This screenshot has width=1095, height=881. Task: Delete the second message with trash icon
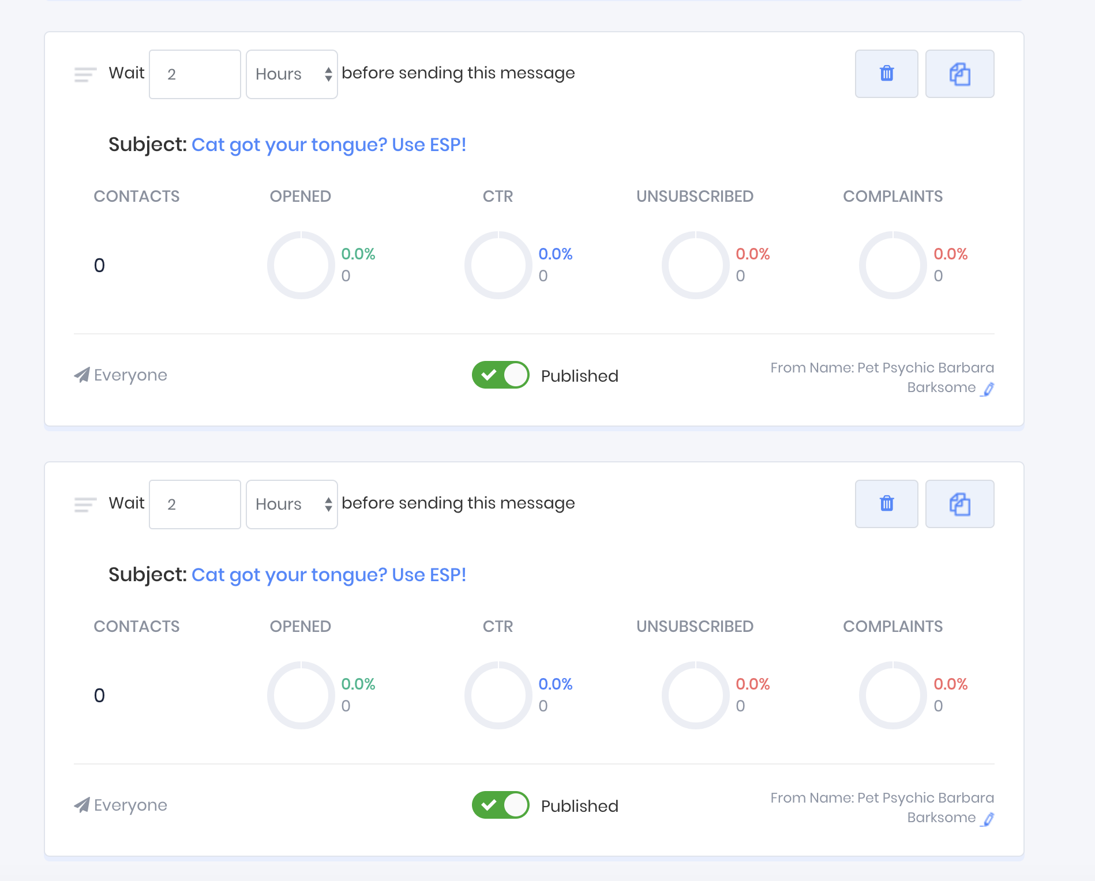pyautogui.click(x=886, y=504)
